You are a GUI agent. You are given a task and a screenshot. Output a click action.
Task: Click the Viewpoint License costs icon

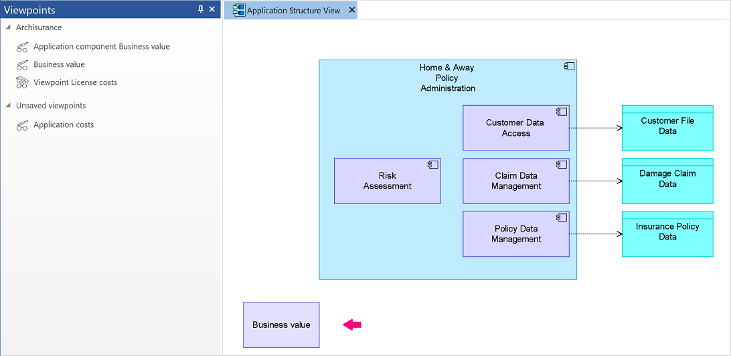coord(22,82)
